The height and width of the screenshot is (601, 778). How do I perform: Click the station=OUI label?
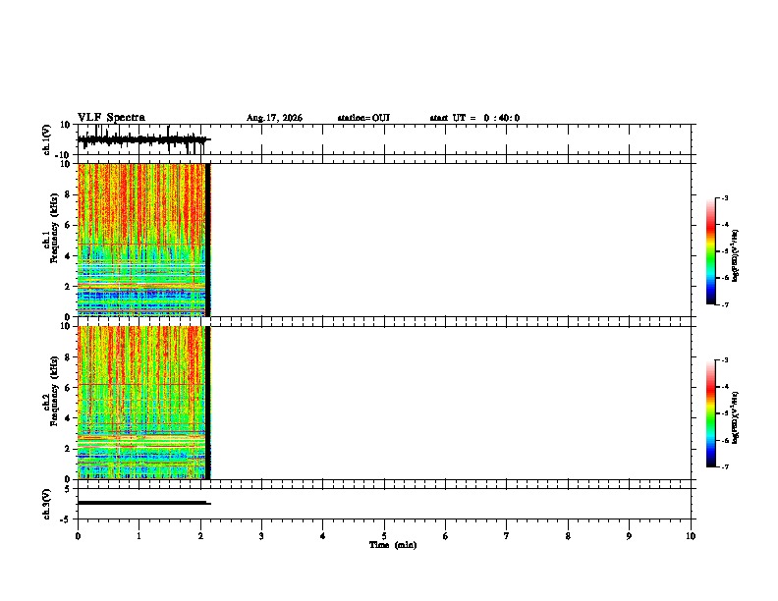pyautogui.click(x=363, y=118)
